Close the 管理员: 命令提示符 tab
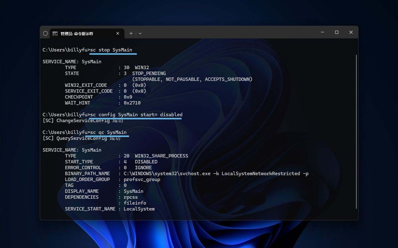Image resolution: width=398 pixels, height=248 pixels. point(118,33)
